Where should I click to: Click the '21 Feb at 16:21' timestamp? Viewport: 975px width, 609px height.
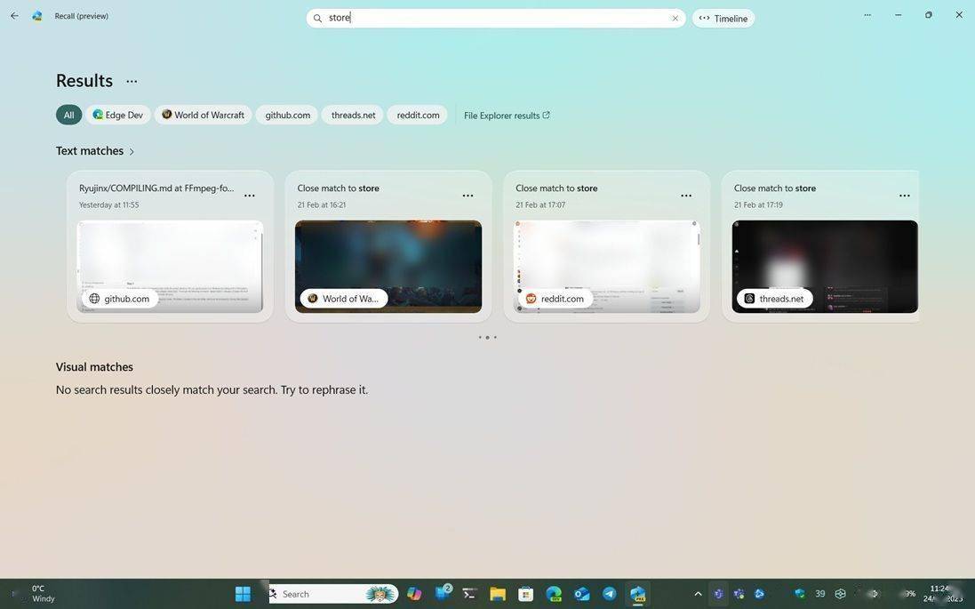point(322,204)
